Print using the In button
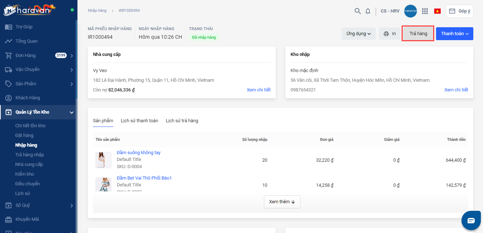Screen dimensions: 483x233 tap(389, 34)
